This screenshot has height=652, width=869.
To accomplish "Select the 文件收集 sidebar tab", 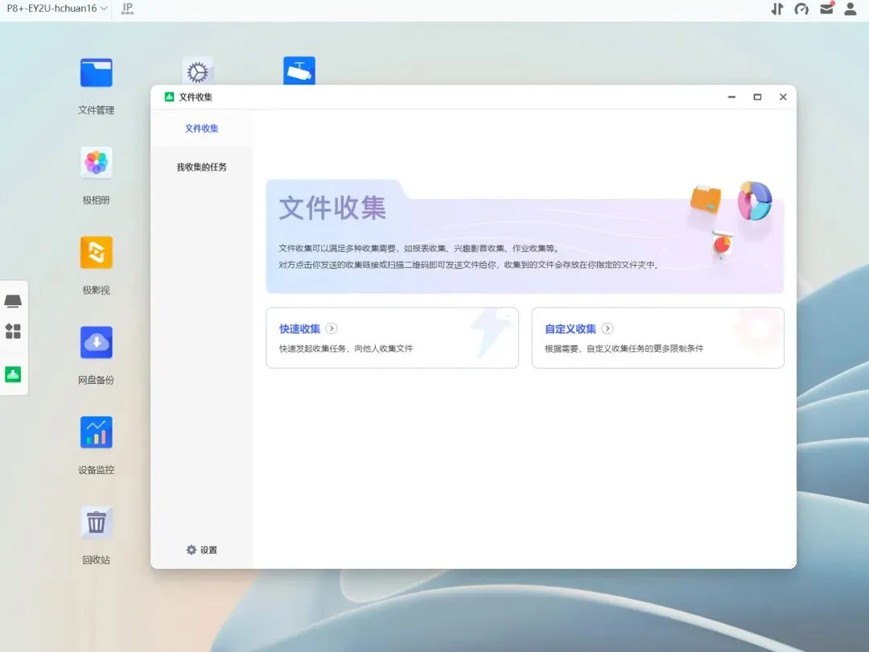I will pyautogui.click(x=202, y=129).
